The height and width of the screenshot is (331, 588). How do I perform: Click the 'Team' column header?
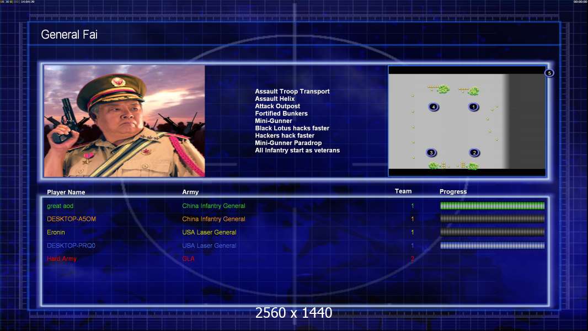(x=403, y=191)
